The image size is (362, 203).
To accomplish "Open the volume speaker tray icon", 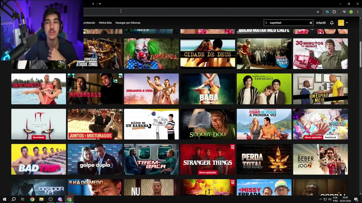I will point(330,199).
